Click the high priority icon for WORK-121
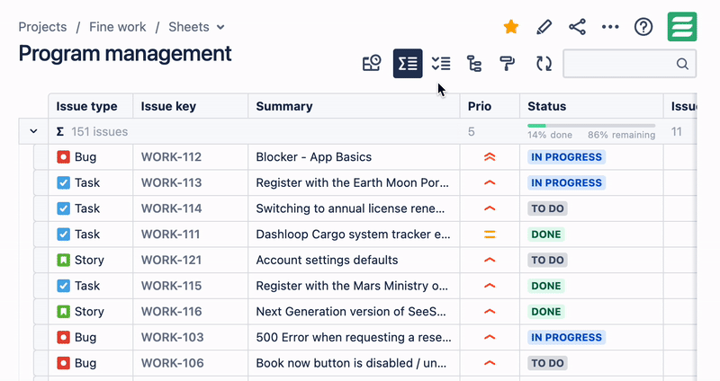720x381 pixels. [x=490, y=260]
